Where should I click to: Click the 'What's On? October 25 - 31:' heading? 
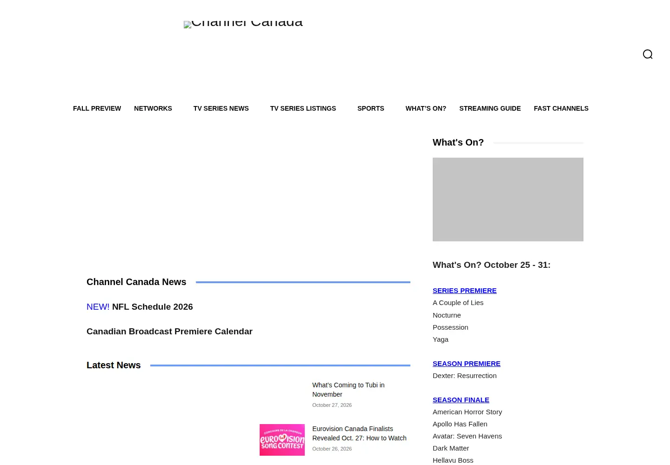[x=491, y=265]
